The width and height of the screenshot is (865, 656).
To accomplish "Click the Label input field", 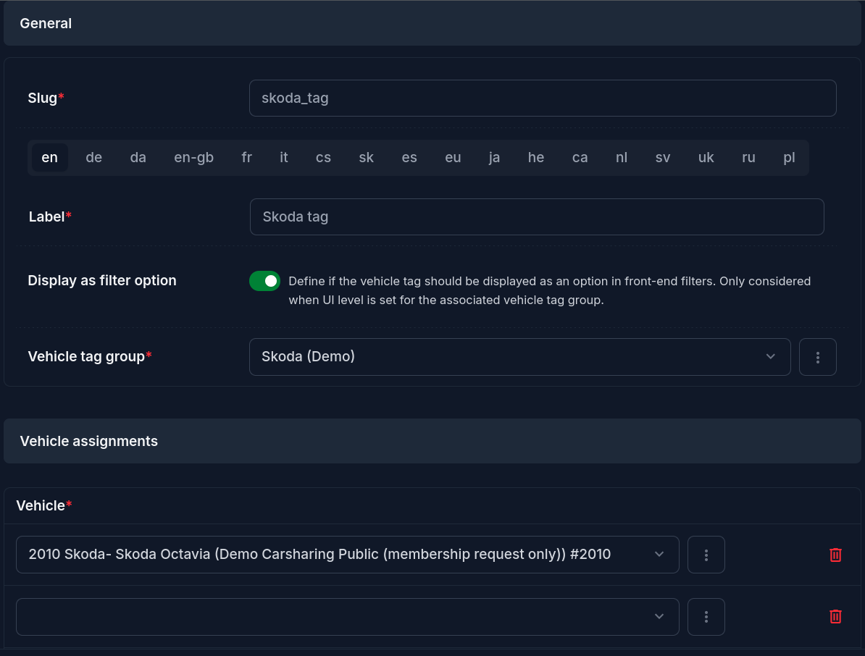I will (x=537, y=216).
